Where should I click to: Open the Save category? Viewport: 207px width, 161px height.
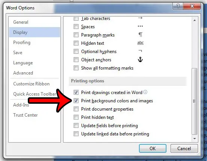click(x=35, y=53)
